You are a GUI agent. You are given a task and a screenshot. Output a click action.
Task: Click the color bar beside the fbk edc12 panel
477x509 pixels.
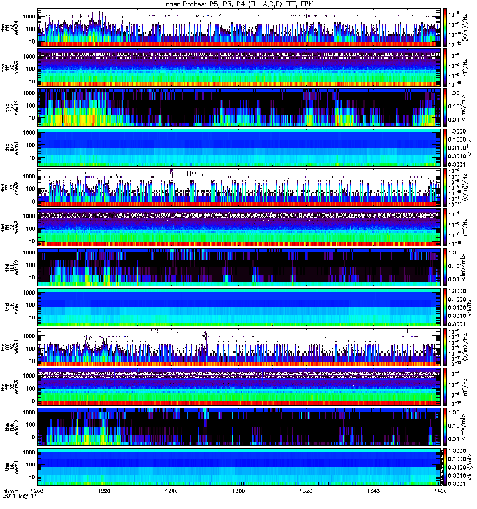445,427
